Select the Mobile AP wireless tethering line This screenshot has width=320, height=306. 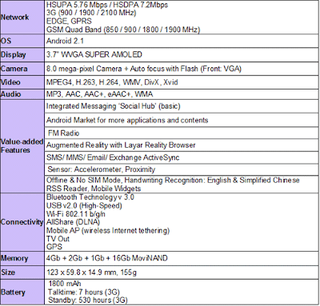tap(108, 230)
